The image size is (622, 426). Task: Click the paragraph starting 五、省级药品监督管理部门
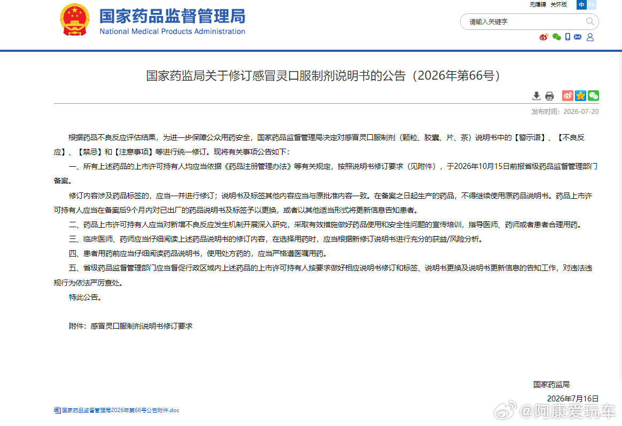pos(323,275)
